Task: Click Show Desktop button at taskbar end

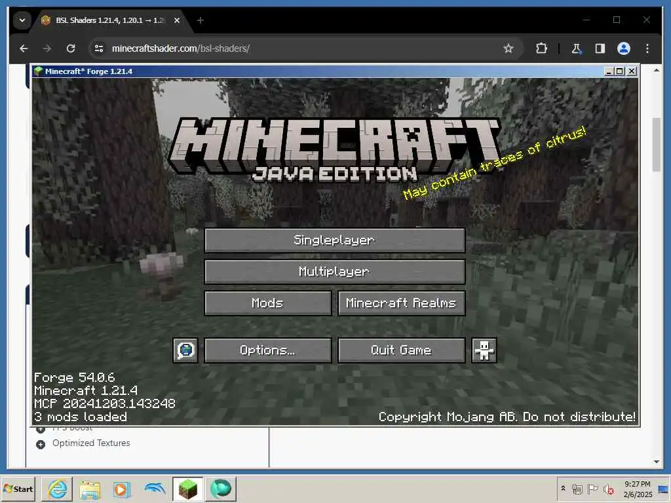Action: (x=664, y=489)
